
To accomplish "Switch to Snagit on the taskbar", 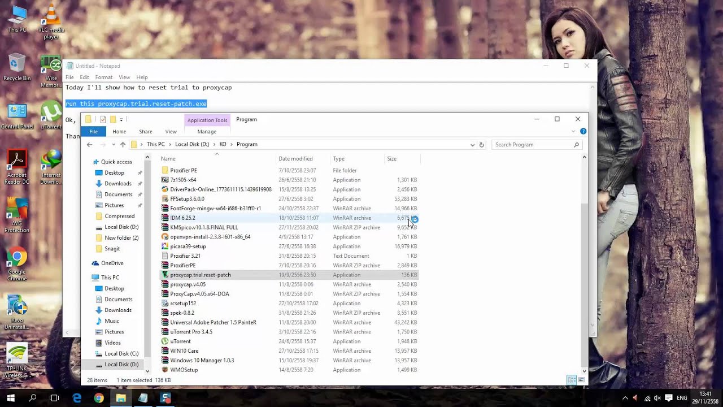I will point(165,398).
